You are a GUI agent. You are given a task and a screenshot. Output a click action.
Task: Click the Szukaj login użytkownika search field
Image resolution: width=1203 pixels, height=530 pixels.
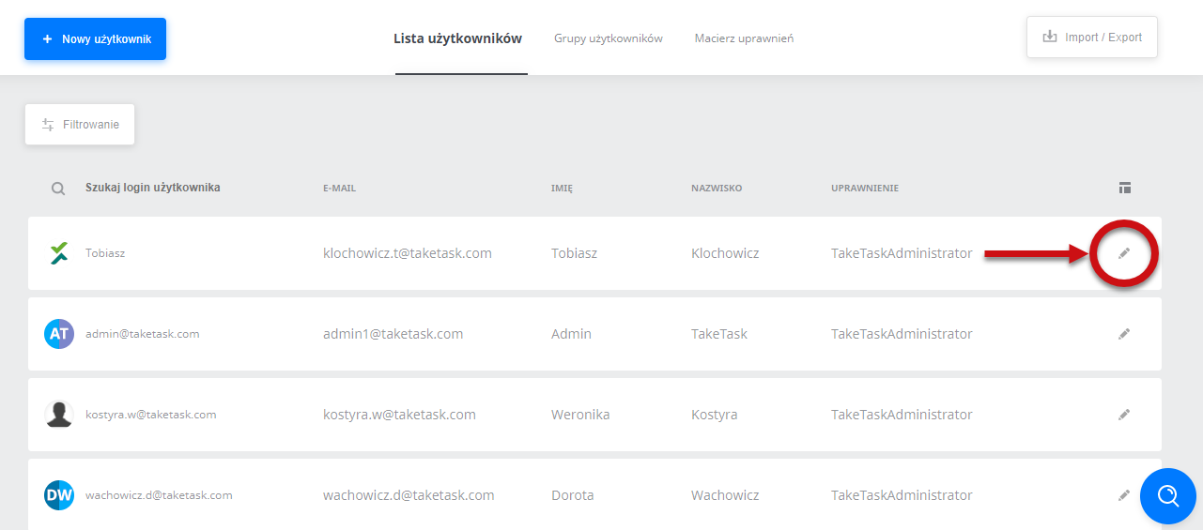153,188
